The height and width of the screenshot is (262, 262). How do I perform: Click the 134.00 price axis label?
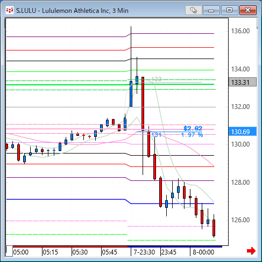(240, 69)
